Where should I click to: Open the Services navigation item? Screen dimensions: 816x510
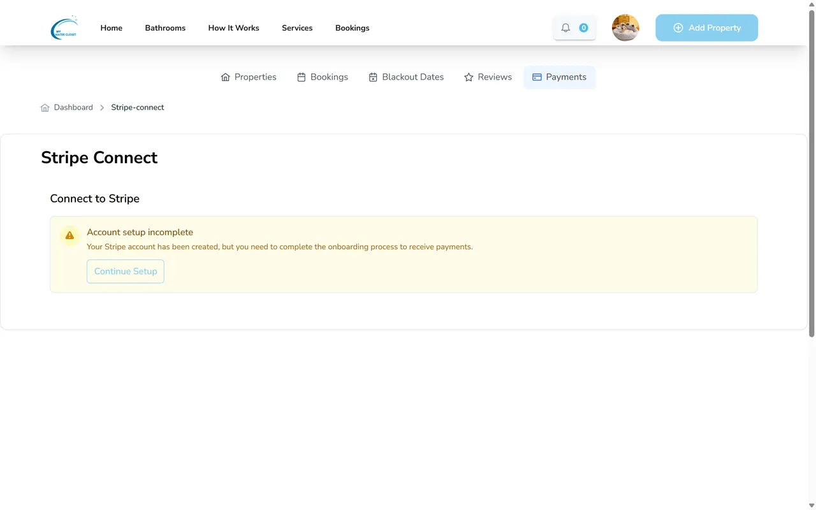(x=297, y=28)
